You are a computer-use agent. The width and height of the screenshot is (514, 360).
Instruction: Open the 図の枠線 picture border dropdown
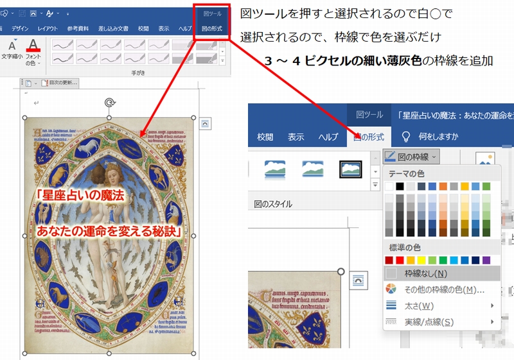pyautogui.click(x=411, y=157)
